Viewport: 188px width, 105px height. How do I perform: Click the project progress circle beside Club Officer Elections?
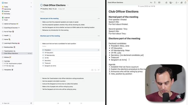(41, 5)
